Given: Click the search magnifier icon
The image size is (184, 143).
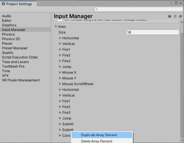Looking at the screenshot, I should 97,9.
